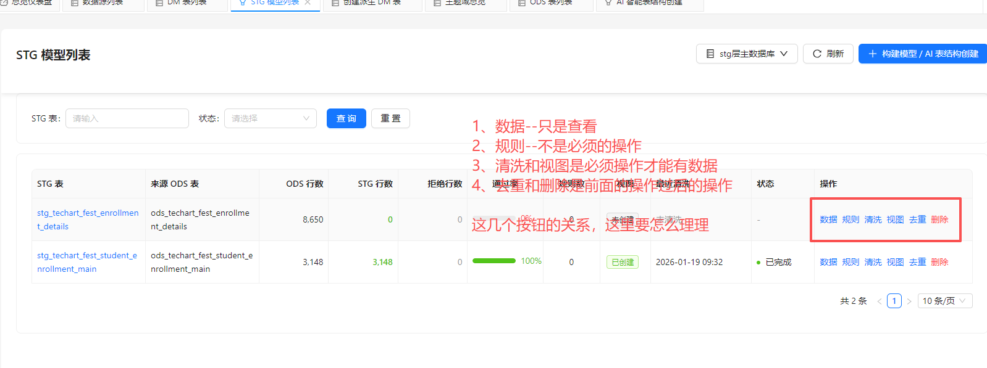
Task: Click 删除 for the enrollment_details row
Action: pos(939,219)
